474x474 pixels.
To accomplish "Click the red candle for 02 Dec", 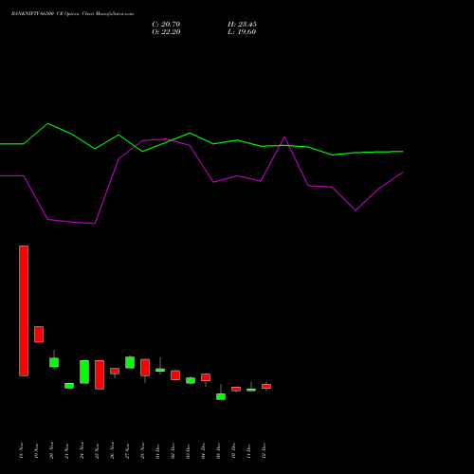I will pos(175,375).
